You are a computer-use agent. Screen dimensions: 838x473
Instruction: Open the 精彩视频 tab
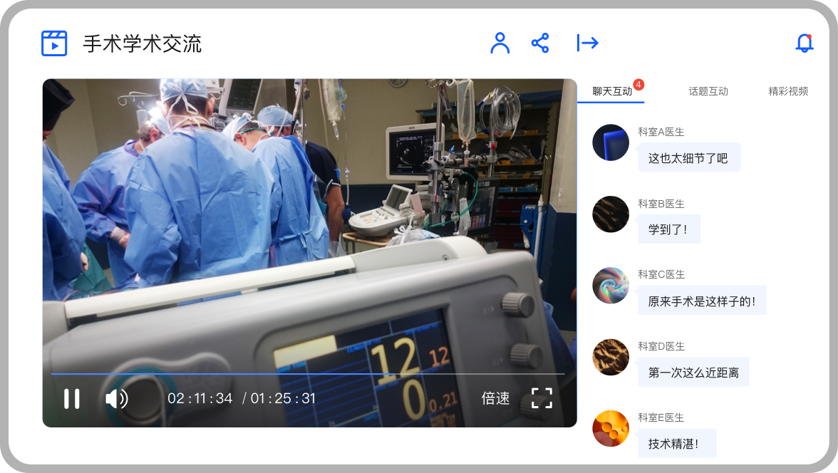pyautogui.click(x=787, y=91)
